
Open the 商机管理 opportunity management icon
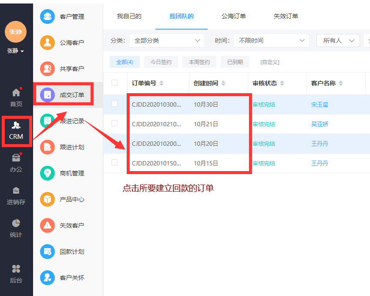point(47,173)
